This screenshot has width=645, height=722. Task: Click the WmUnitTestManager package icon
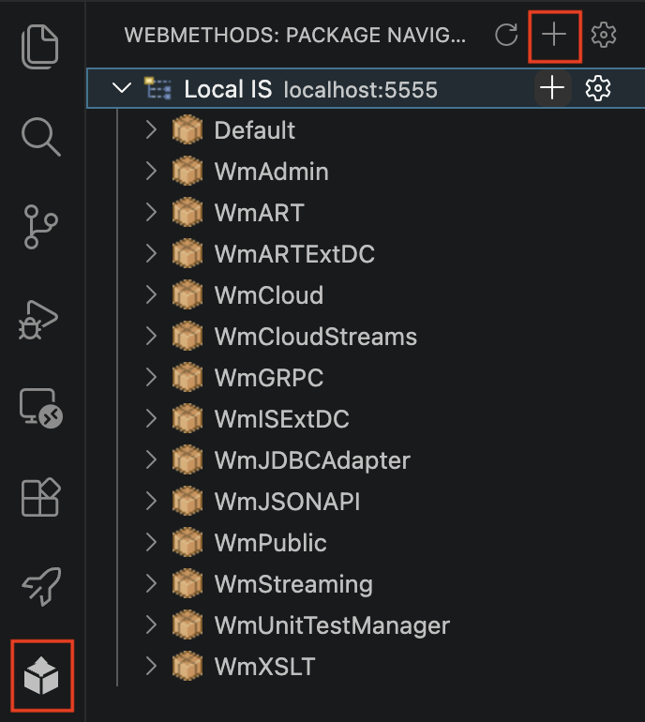[x=187, y=624]
